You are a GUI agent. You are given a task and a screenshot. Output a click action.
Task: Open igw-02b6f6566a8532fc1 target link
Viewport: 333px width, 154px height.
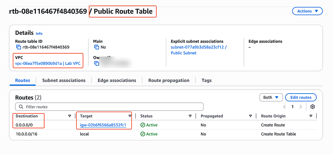[x=103, y=125]
